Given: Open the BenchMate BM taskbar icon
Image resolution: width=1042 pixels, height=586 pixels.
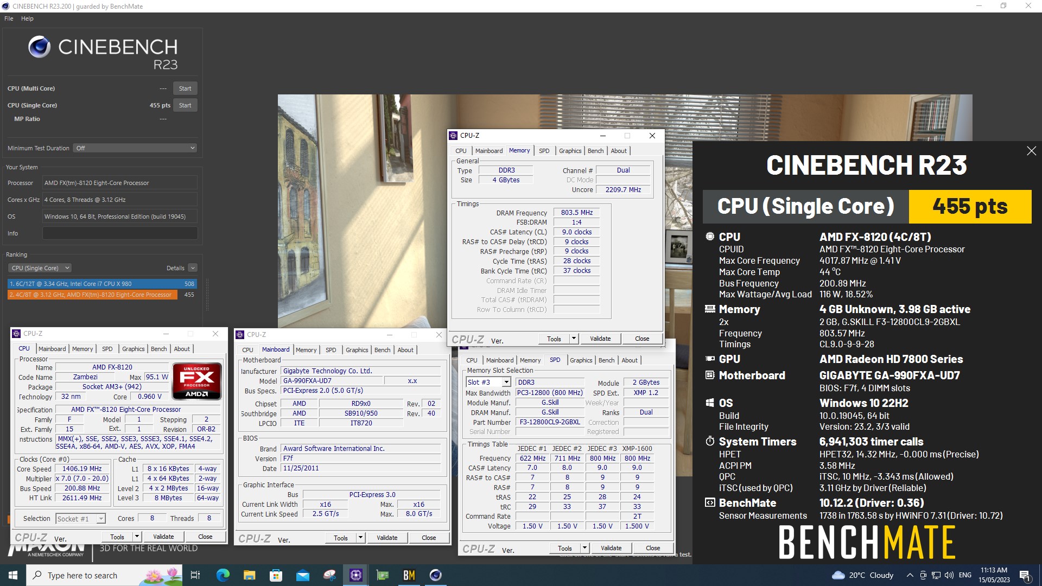Looking at the screenshot, I should [409, 575].
